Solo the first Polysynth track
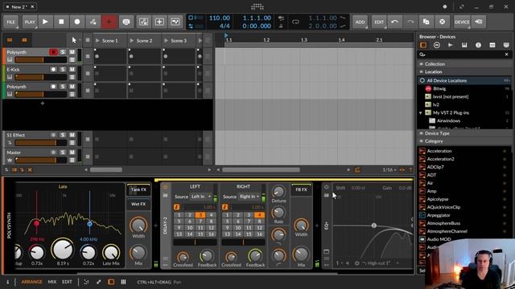Image resolution: width=515 pixels, height=289 pixels. point(63,52)
